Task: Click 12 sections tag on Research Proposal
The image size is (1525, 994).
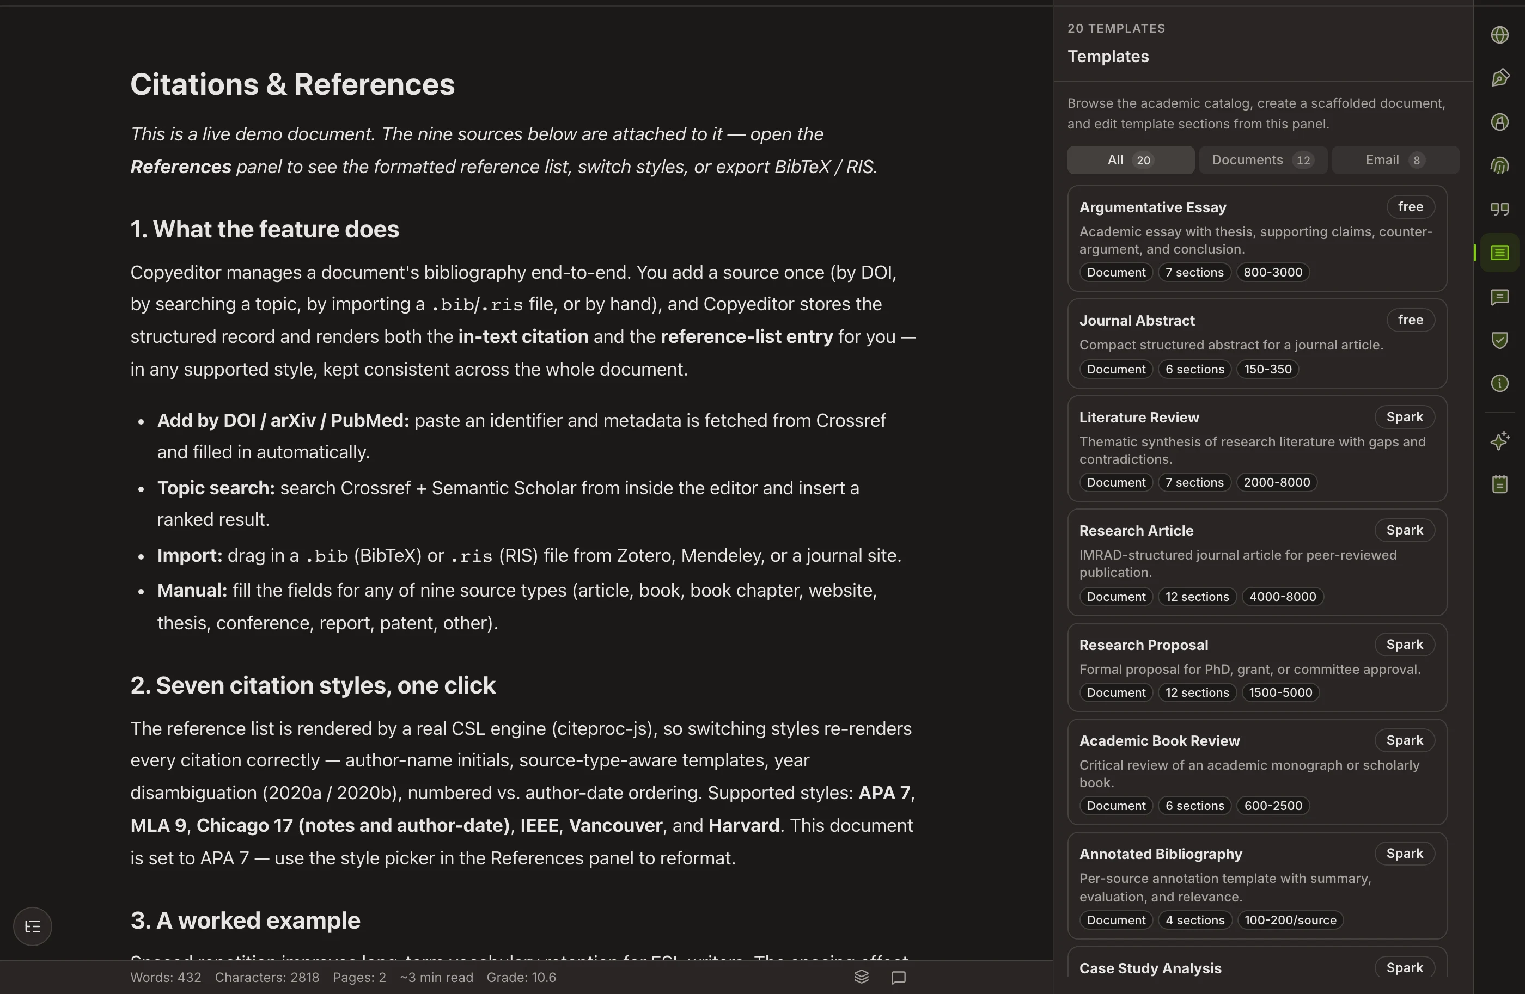Action: pyautogui.click(x=1197, y=692)
